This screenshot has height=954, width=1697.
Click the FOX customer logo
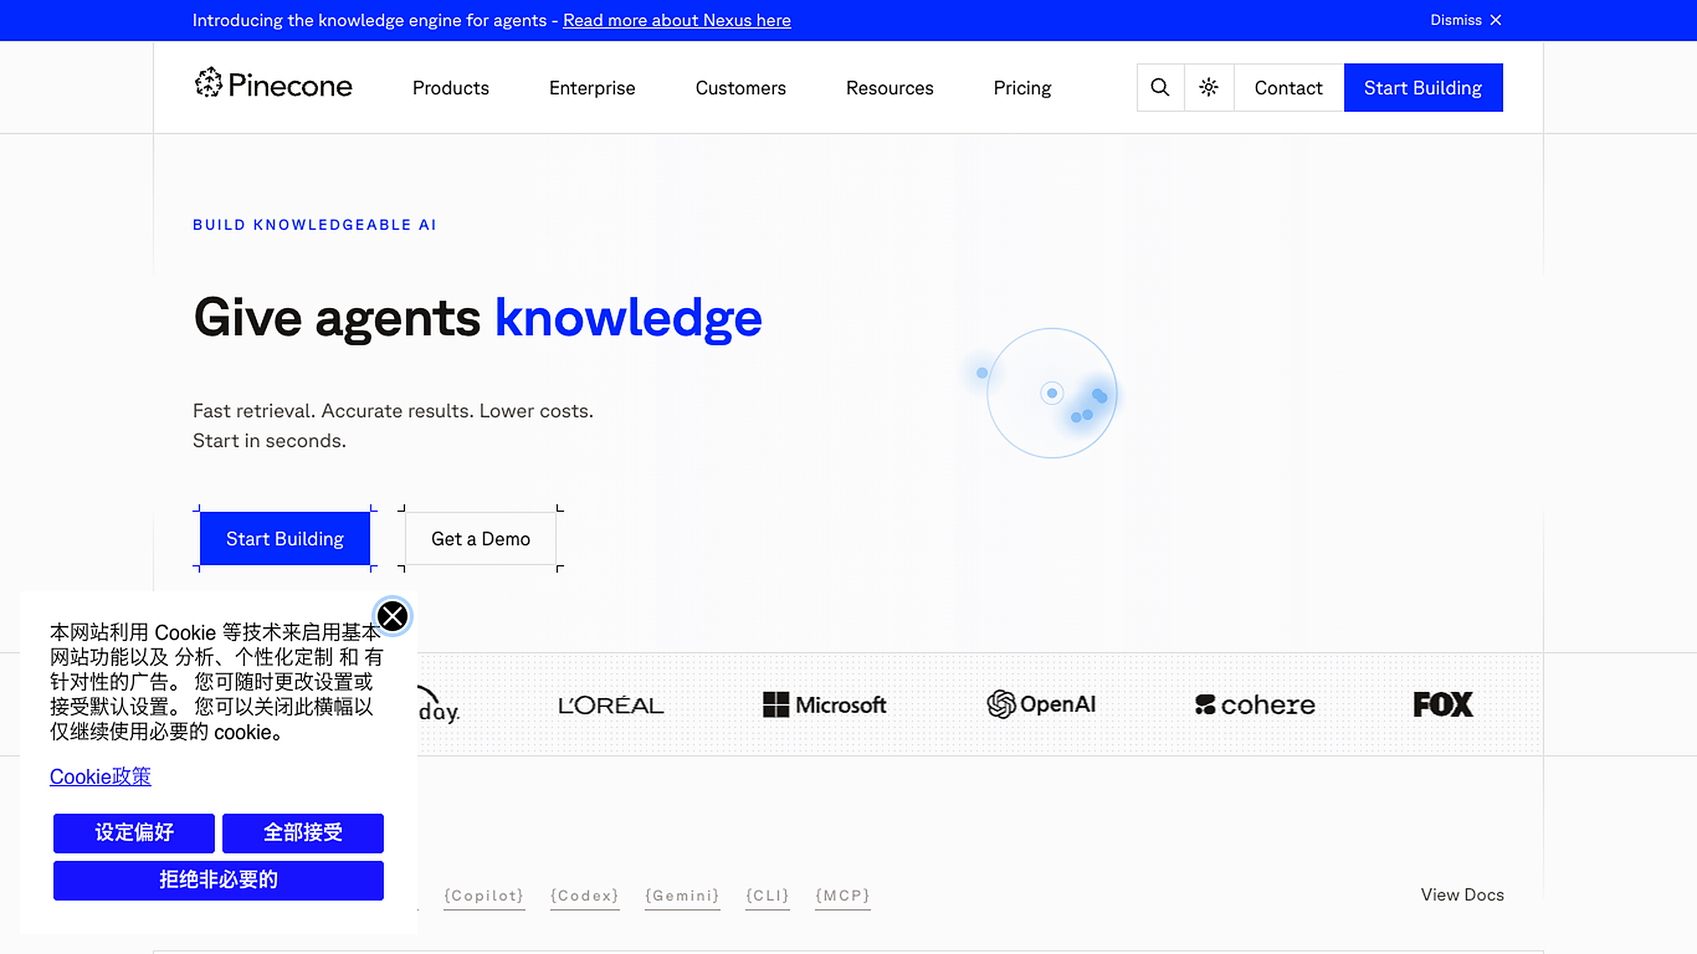pyautogui.click(x=1443, y=704)
